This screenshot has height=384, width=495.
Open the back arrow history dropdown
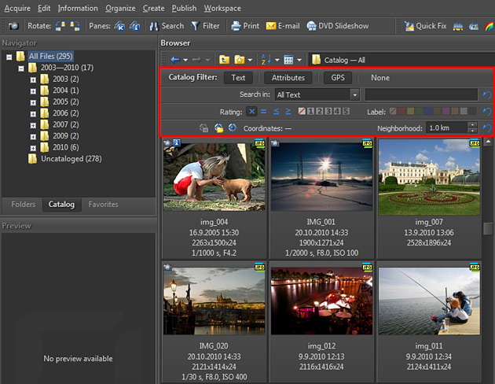point(185,60)
